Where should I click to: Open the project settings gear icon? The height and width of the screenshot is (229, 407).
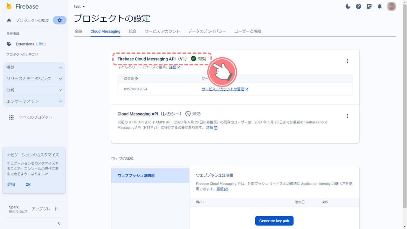(x=59, y=20)
